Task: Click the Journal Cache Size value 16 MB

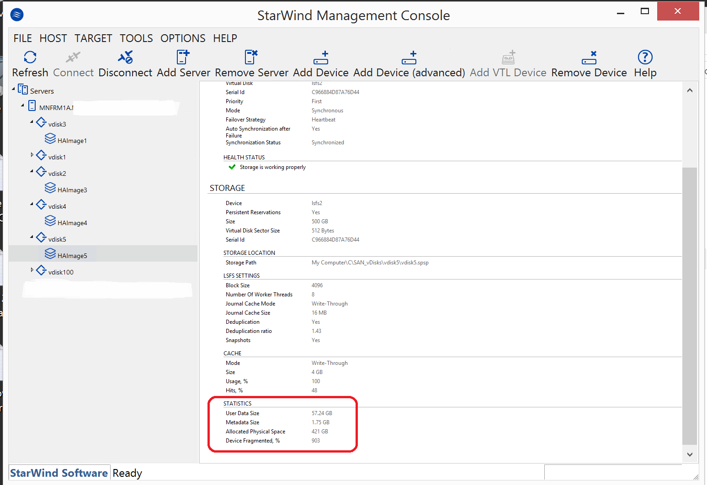Action: 319,313
